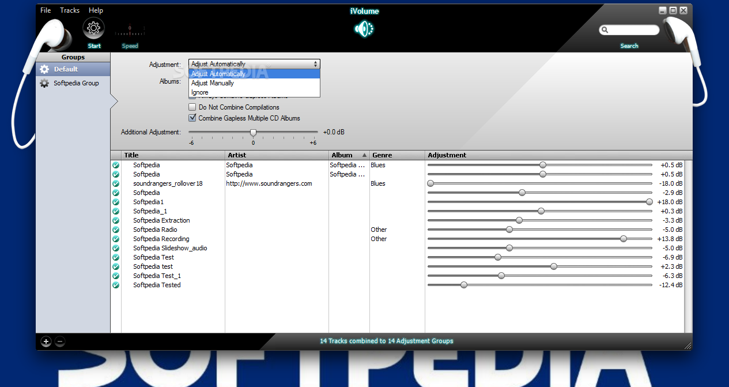This screenshot has width=729, height=387.
Task: Sort by Album column header
Action: click(349, 155)
